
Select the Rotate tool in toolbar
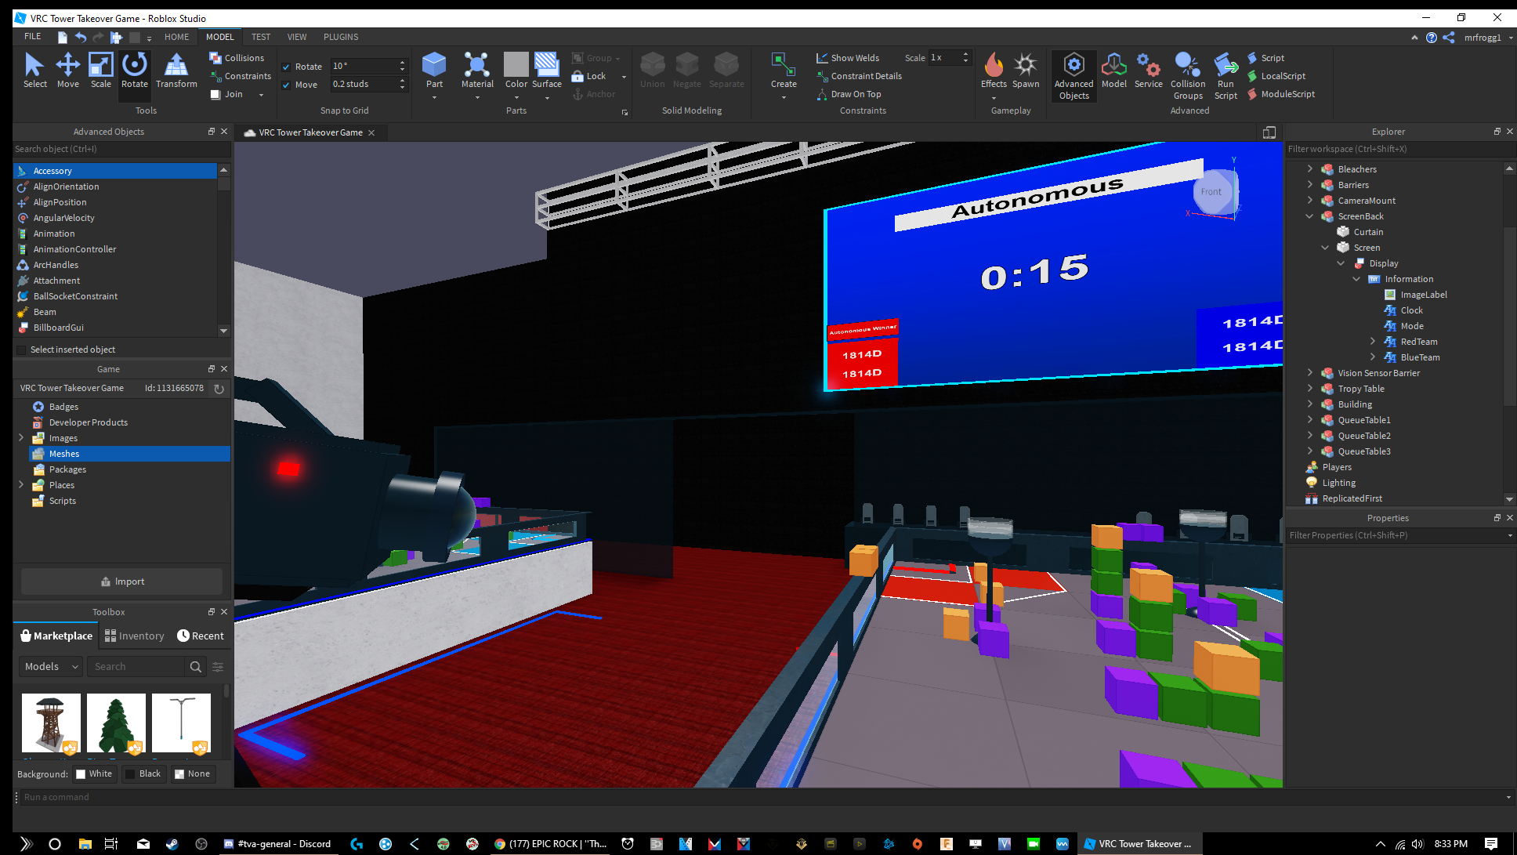click(x=133, y=69)
